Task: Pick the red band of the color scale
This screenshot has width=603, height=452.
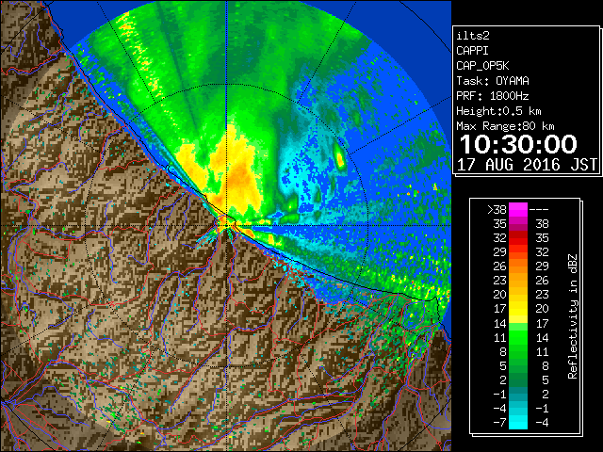Action: (x=518, y=237)
